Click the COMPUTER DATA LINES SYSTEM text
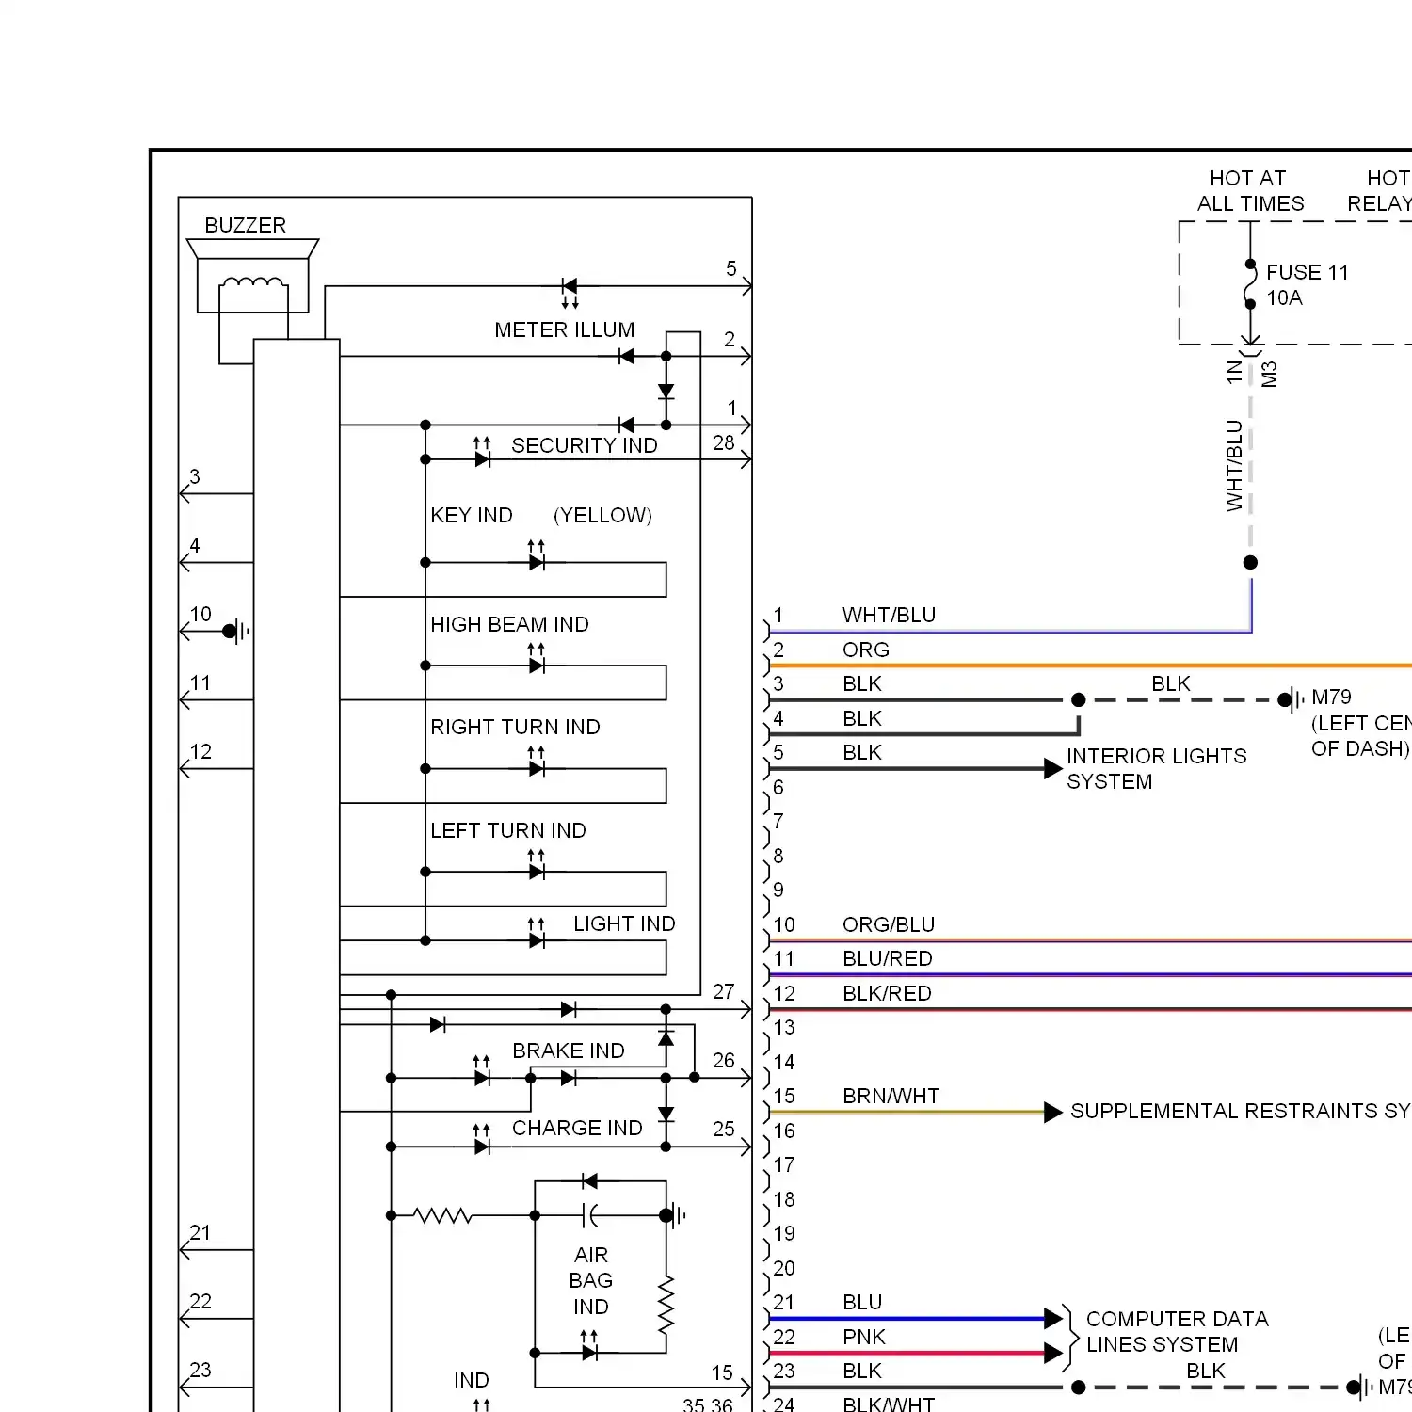1412x1412 pixels. (1177, 1332)
